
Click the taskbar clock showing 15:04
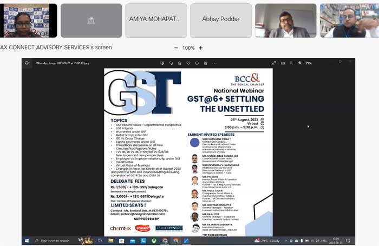tap(336, 241)
